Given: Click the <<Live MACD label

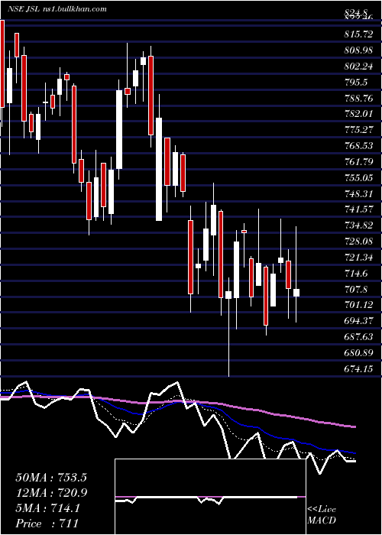Looking at the screenshot, I should pos(322,514).
